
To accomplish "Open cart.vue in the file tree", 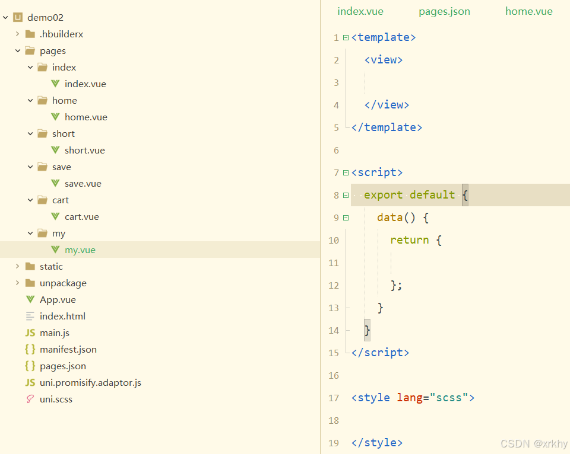I will click(x=82, y=217).
